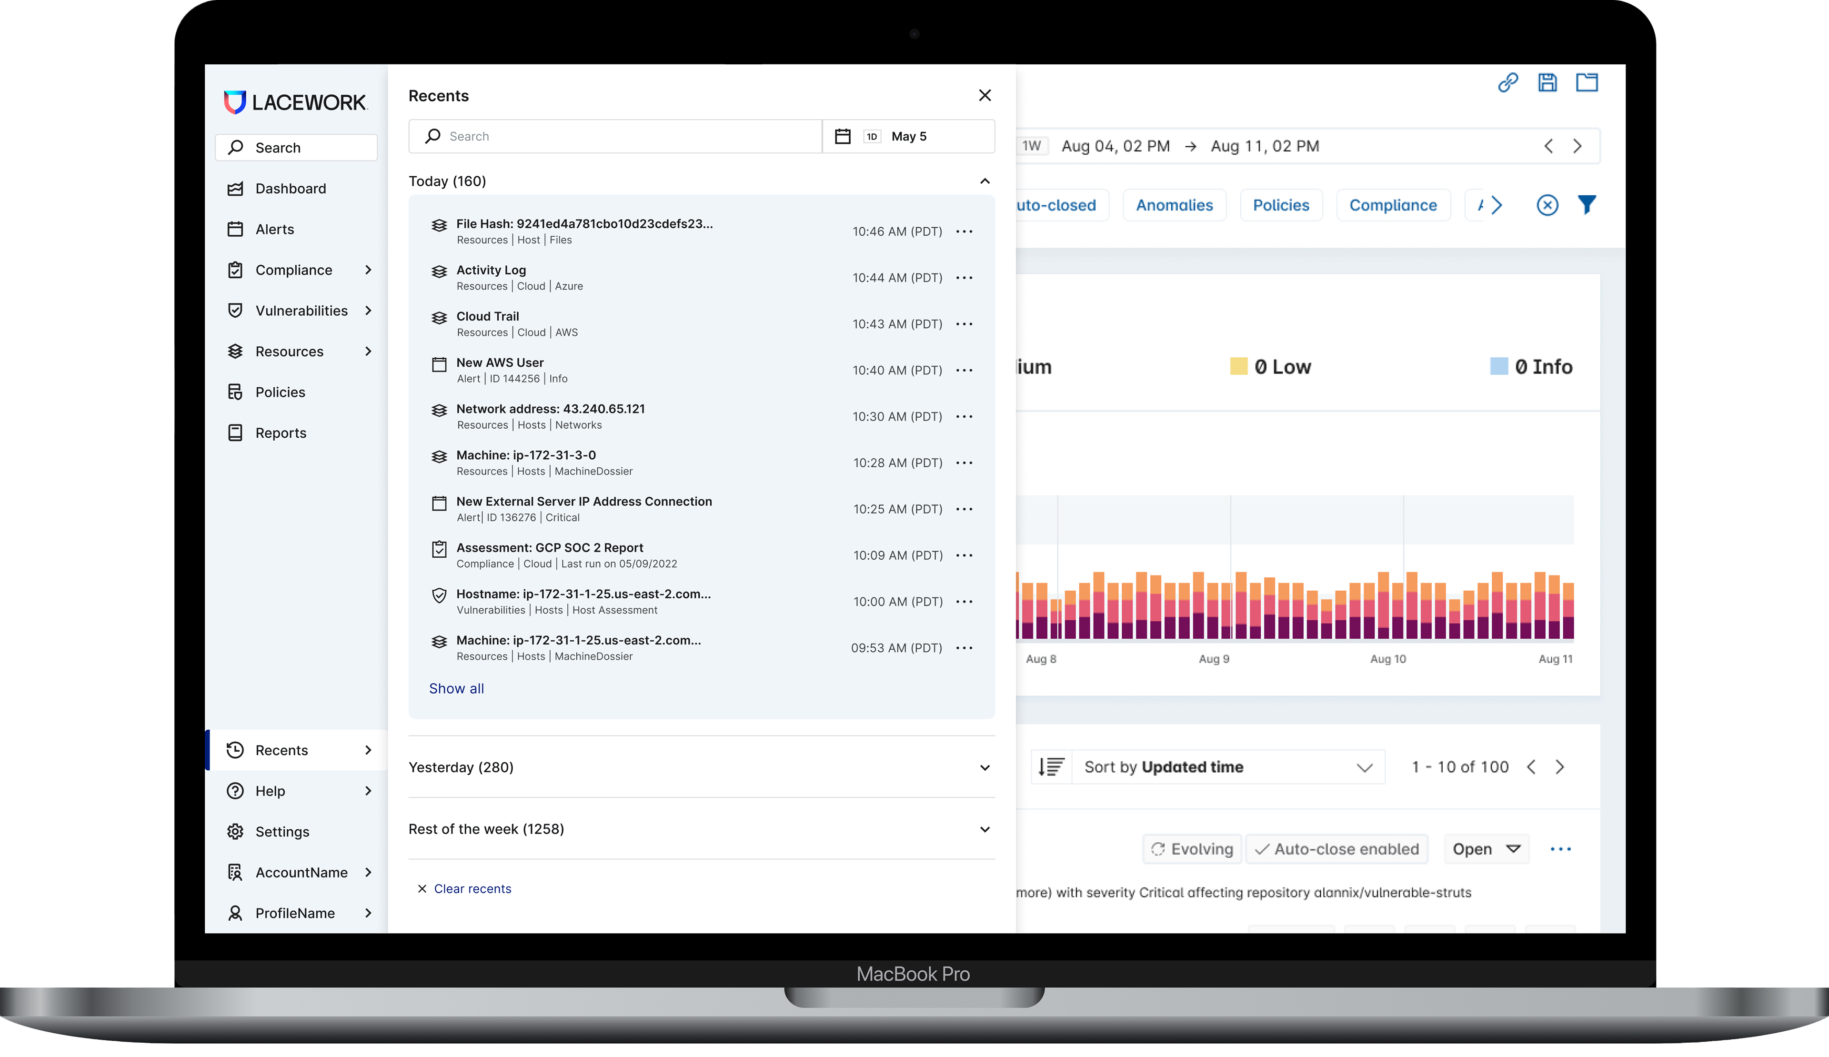Screen dimensions: 1829x1057
Task: Expand the Yesterday (280) section
Action: [x=985, y=768]
